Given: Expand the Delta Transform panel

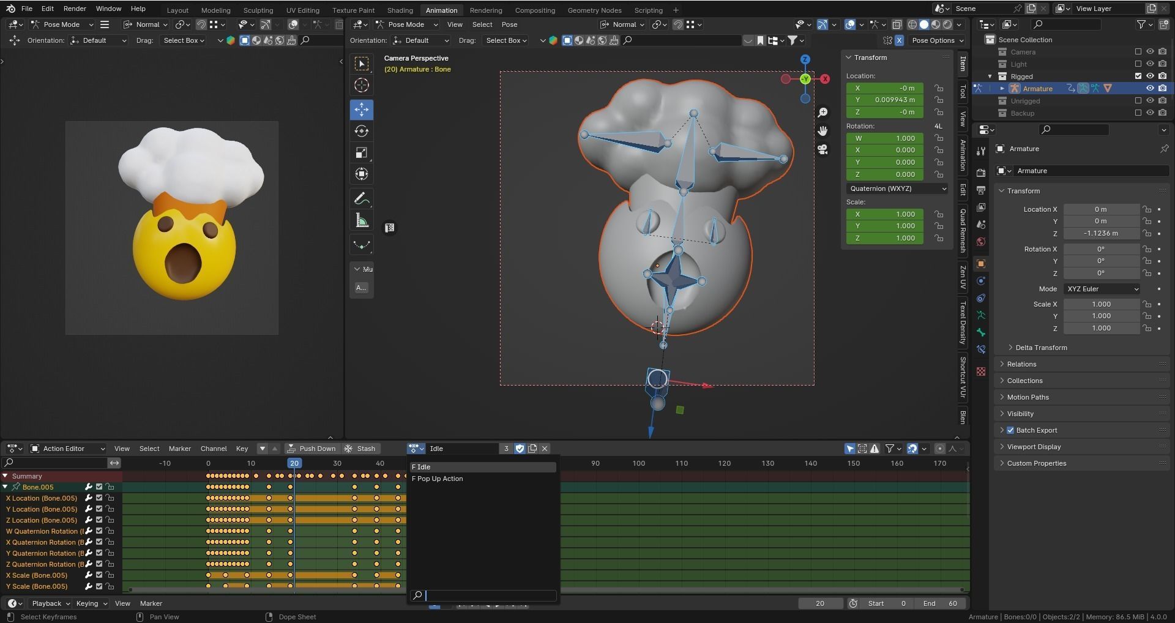Looking at the screenshot, I should click(1041, 348).
